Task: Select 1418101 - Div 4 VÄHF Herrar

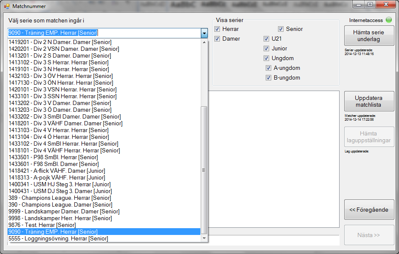Action: [104, 150]
